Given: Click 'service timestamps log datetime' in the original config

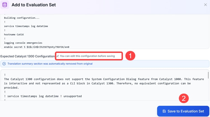Looking at the screenshot, I should [26, 26].
